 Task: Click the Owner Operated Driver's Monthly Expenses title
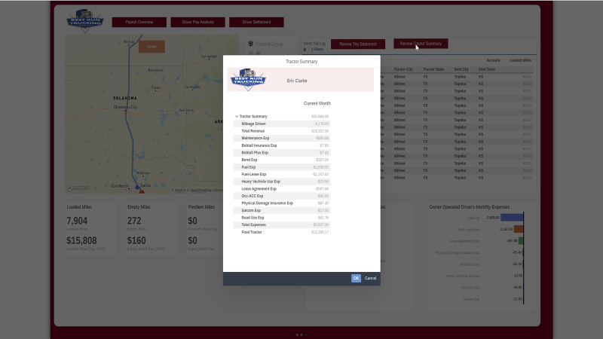pyautogui.click(x=469, y=206)
